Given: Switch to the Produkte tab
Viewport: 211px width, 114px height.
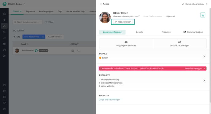Looking at the screenshot, I should pos(166,32).
